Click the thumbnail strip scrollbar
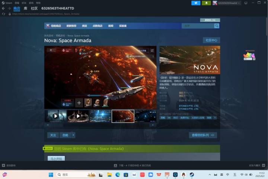 click(100, 125)
